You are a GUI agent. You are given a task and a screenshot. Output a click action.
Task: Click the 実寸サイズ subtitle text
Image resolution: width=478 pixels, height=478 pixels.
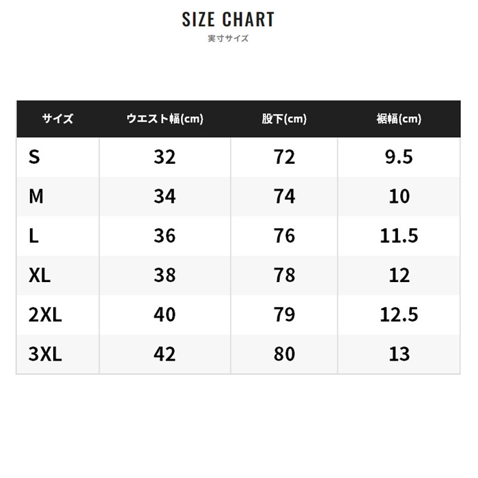coord(228,38)
